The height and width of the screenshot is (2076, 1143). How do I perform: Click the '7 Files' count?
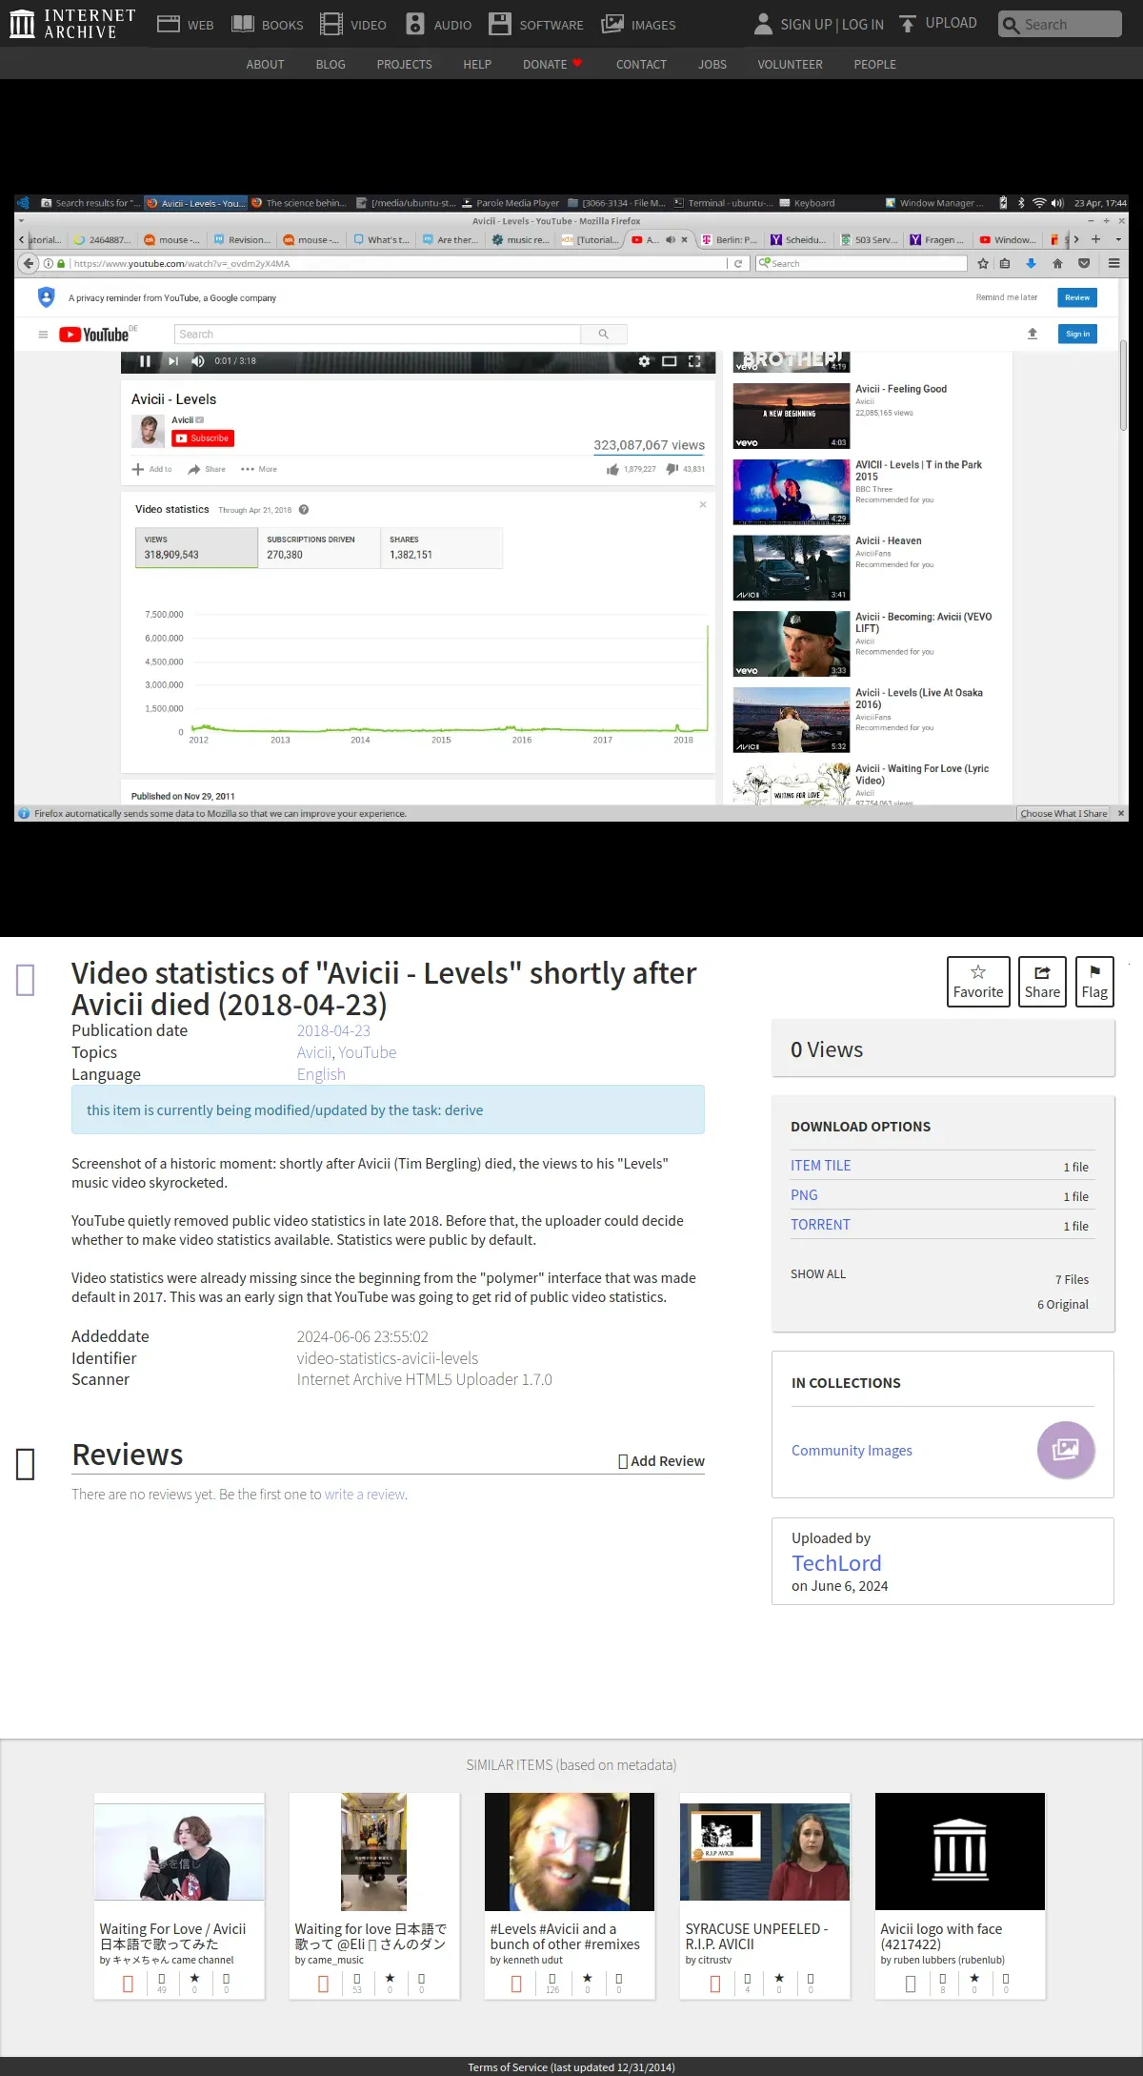[x=1072, y=1279]
